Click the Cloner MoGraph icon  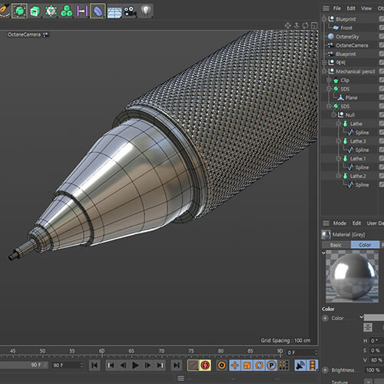67,11
